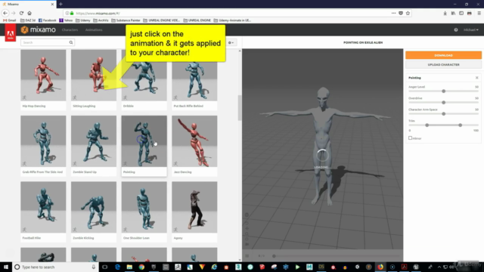Open the gear settings dropdown
Image resolution: width=484 pixels, height=272 pixels.
[x=231, y=42]
